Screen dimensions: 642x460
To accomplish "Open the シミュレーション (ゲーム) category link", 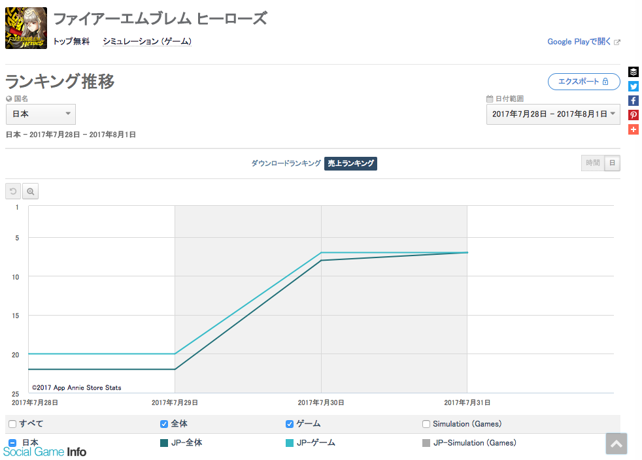I will pyautogui.click(x=147, y=41).
